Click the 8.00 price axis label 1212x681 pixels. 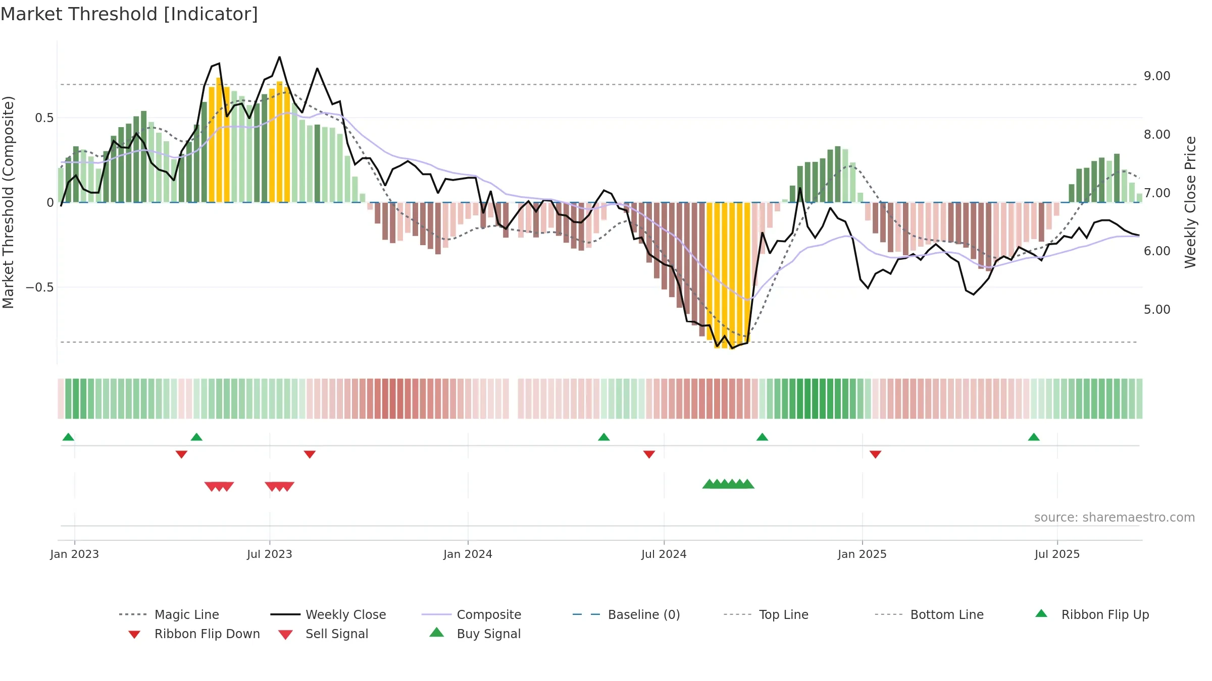[x=1157, y=135]
